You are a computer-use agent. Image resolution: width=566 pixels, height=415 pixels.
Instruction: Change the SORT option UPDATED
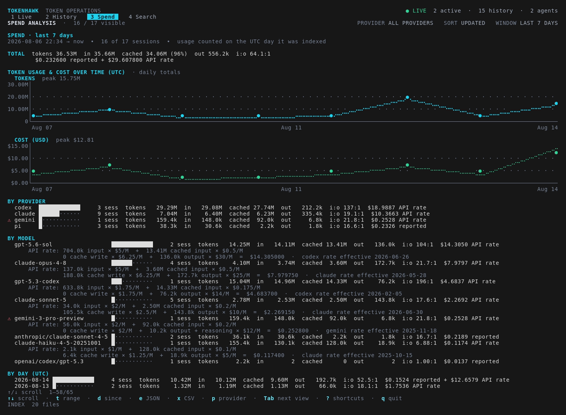click(464, 23)
